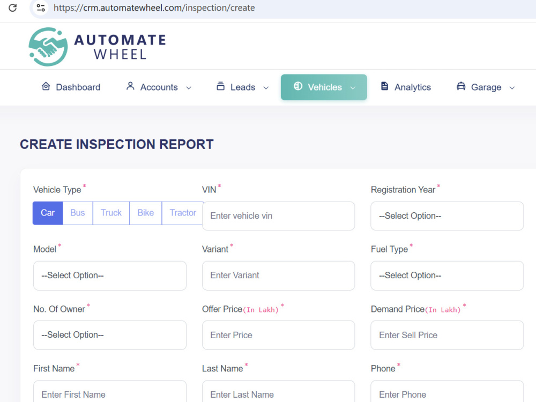Focus the Variant input field

click(278, 276)
